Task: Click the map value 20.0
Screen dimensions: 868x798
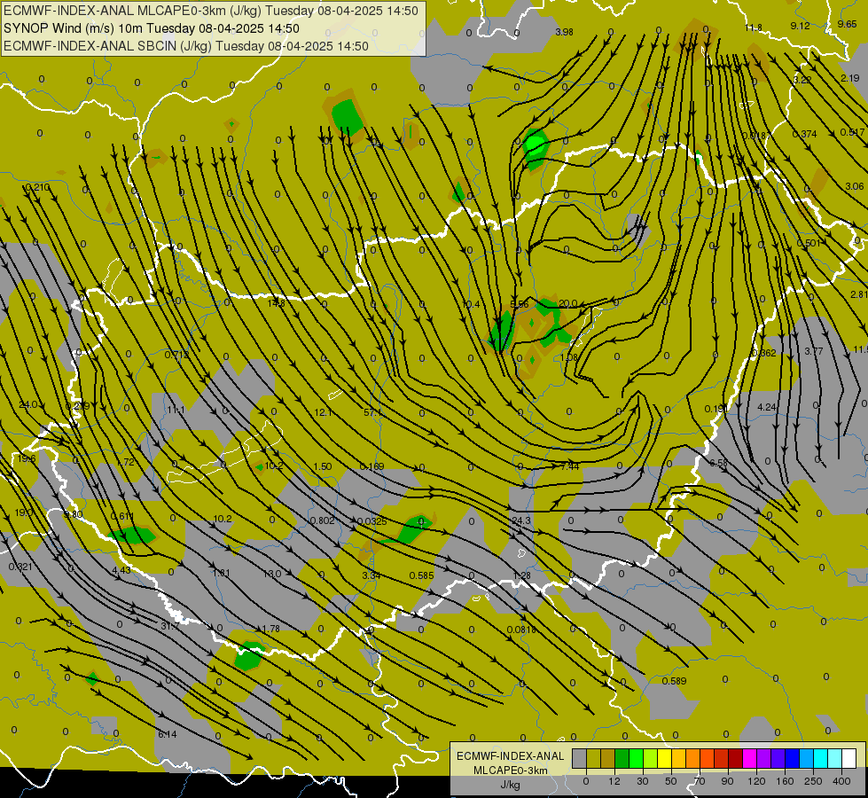Action: click(568, 303)
